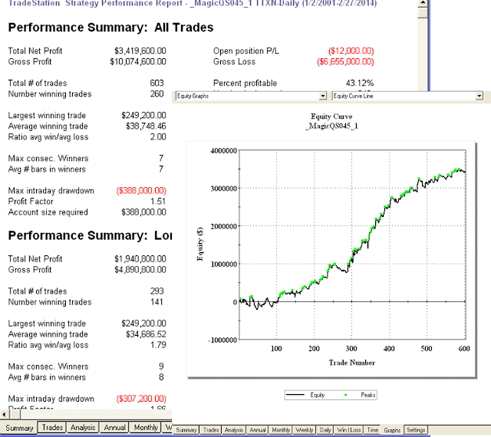
Task: Select Trades tab in graph window
Action: pos(211,430)
